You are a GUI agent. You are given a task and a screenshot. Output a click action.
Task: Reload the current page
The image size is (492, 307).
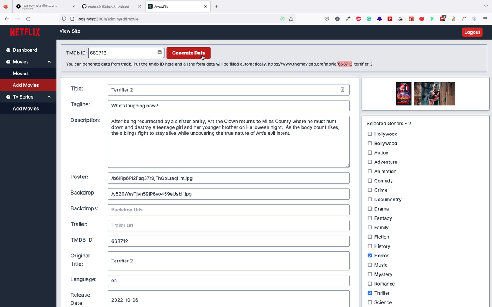pos(28,19)
